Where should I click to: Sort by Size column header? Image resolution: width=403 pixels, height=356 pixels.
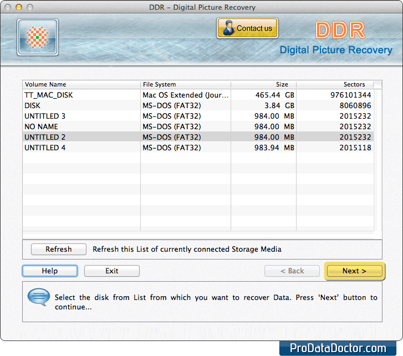263,84
